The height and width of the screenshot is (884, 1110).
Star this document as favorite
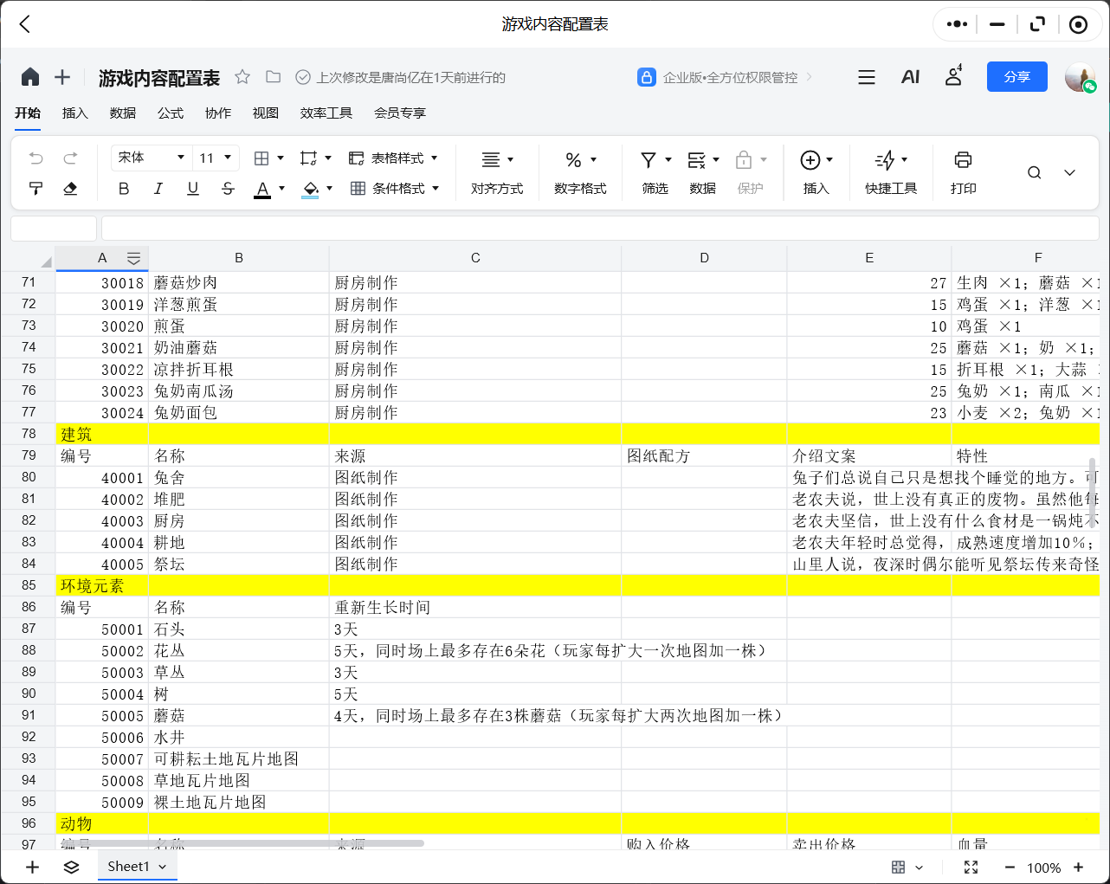coord(242,77)
